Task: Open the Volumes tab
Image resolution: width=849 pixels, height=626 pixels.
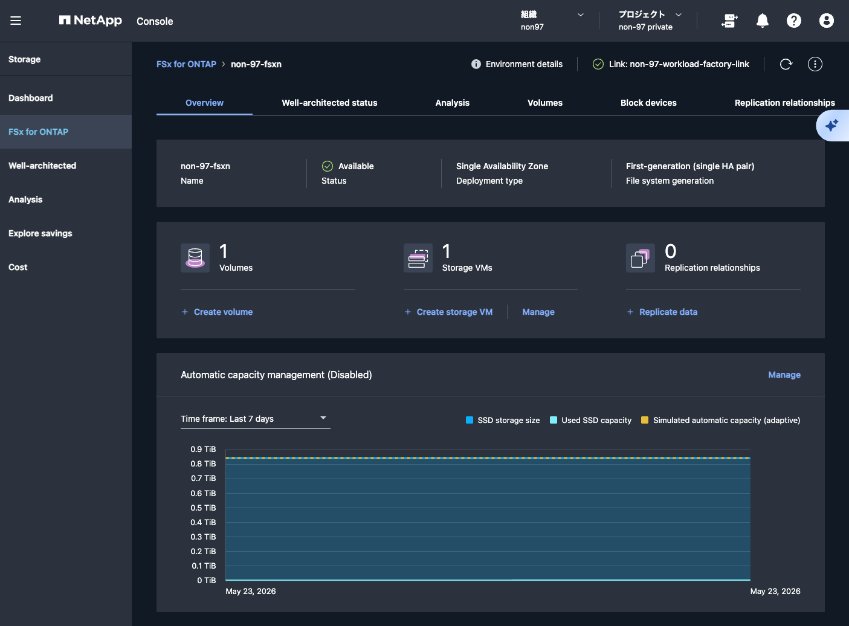Action: pos(545,103)
